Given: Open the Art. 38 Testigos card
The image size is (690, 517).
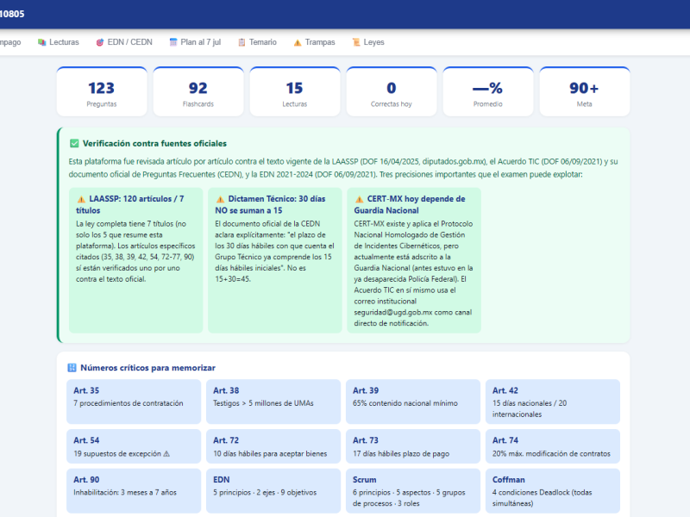Looking at the screenshot, I should point(273,402).
